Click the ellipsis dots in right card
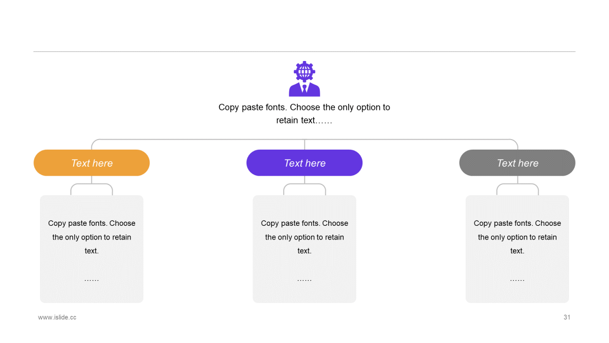The width and height of the screenshot is (609, 343). click(517, 280)
